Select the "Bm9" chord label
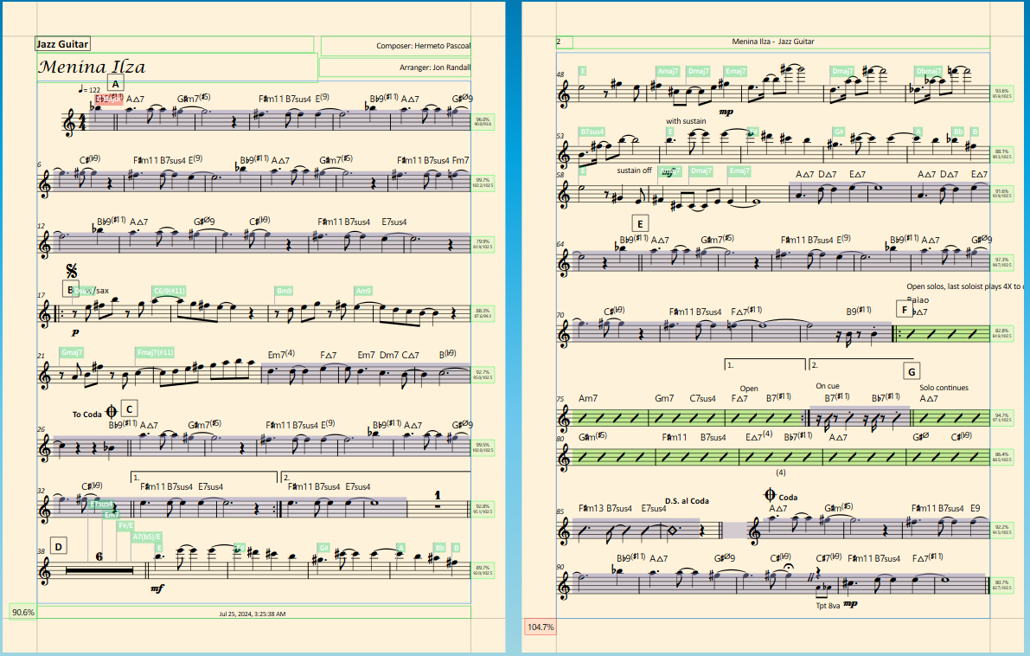The height and width of the screenshot is (656, 1030). click(284, 291)
